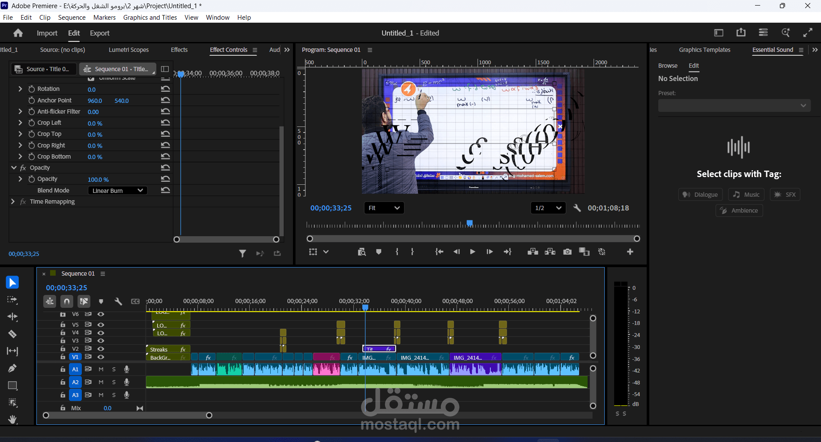Select the Hand tool
This screenshot has width=821, height=442.
pyautogui.click(x=12, y=419)
